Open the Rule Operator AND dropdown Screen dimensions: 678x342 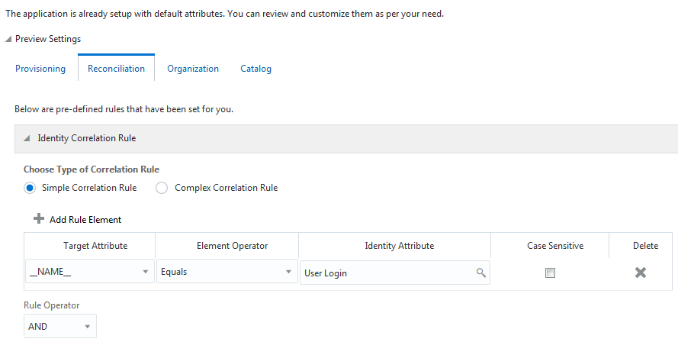click(87, 327)
